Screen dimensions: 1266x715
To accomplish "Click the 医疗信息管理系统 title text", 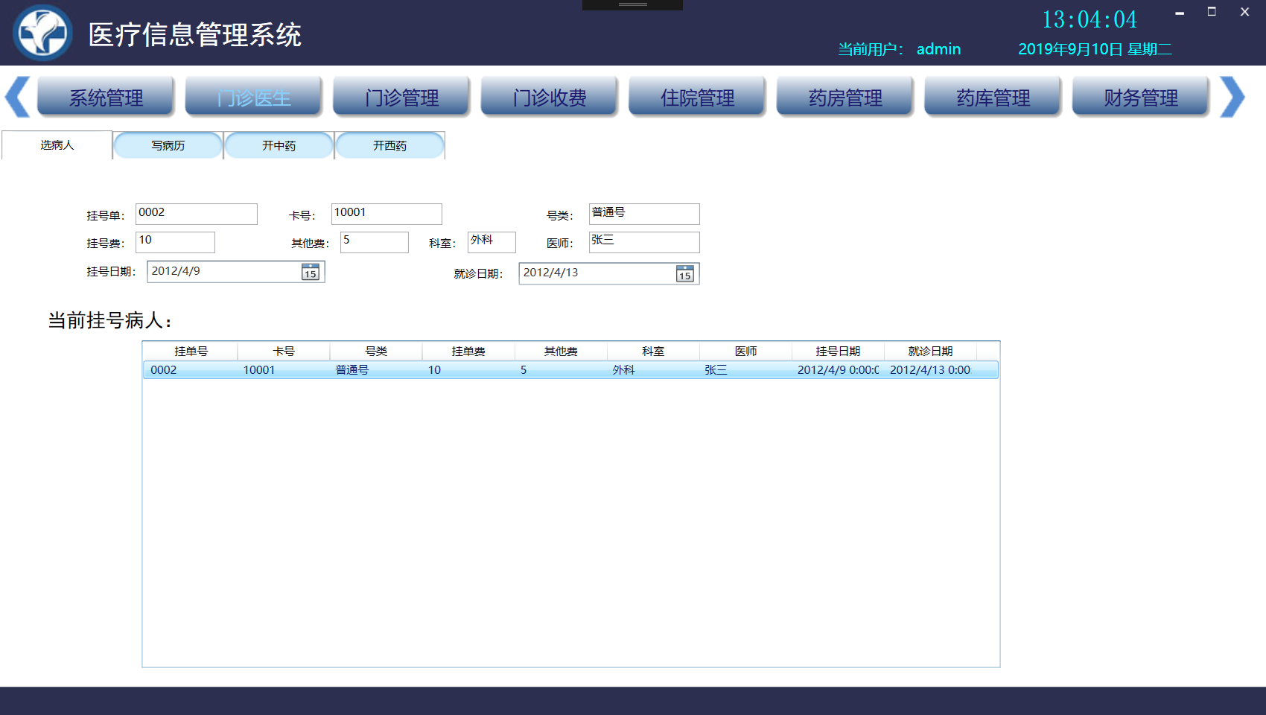I will [195, 35].
